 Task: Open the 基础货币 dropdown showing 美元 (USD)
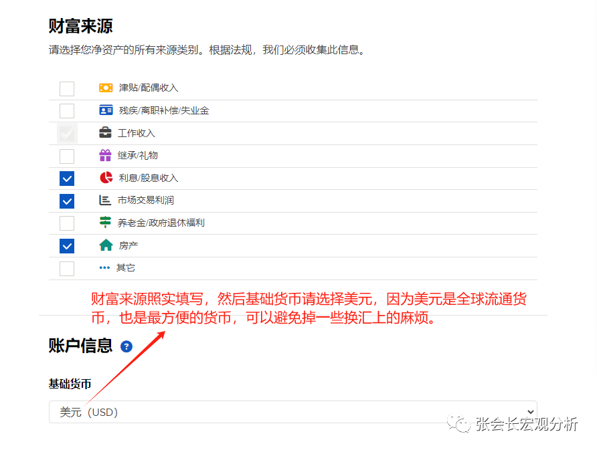pos(292,412)
